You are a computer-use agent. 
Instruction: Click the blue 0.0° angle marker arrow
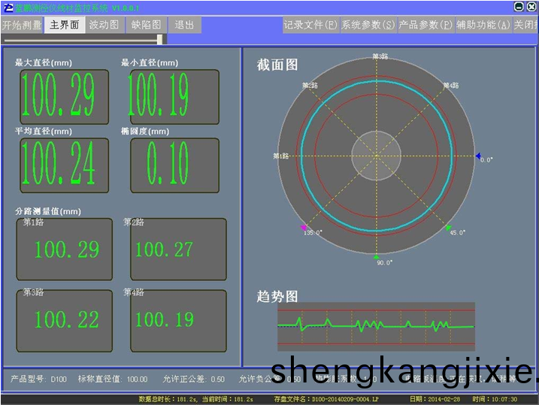pyautogui.click(x=477, y=157)
